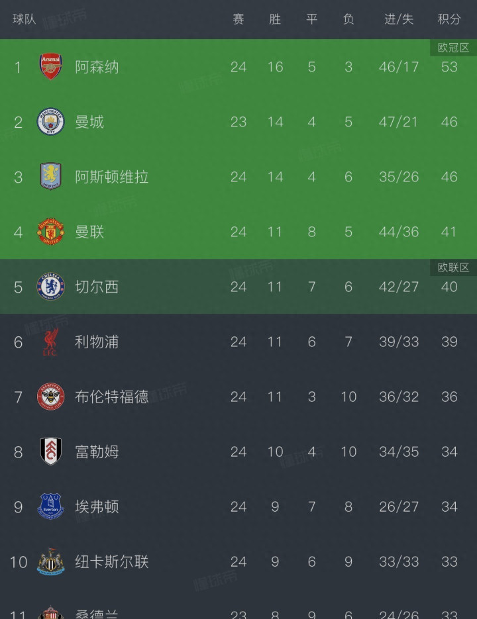This screenshot has height=619, width=477.
Task: Click the Manchester United crest
Action: (51, 232)
